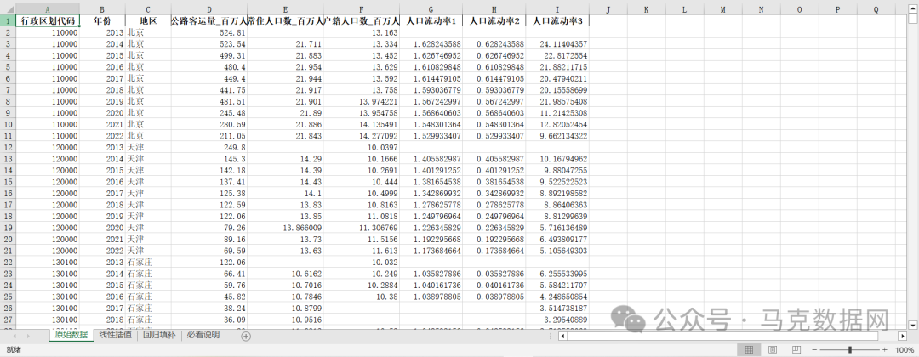Click vertical scrollbar down arrow

(911, 325)
